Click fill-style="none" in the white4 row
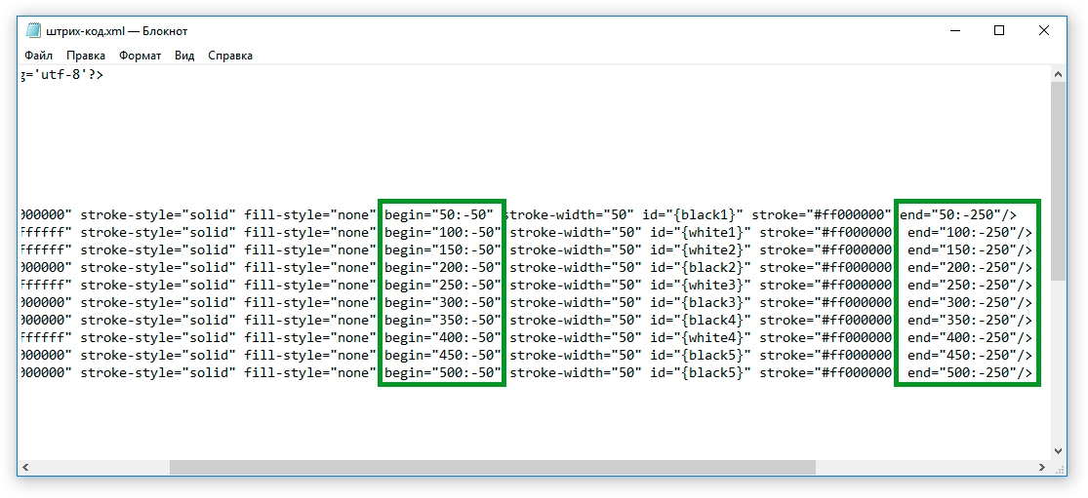The width and height of the screenshot is (1088, 498). pos(311,338)
